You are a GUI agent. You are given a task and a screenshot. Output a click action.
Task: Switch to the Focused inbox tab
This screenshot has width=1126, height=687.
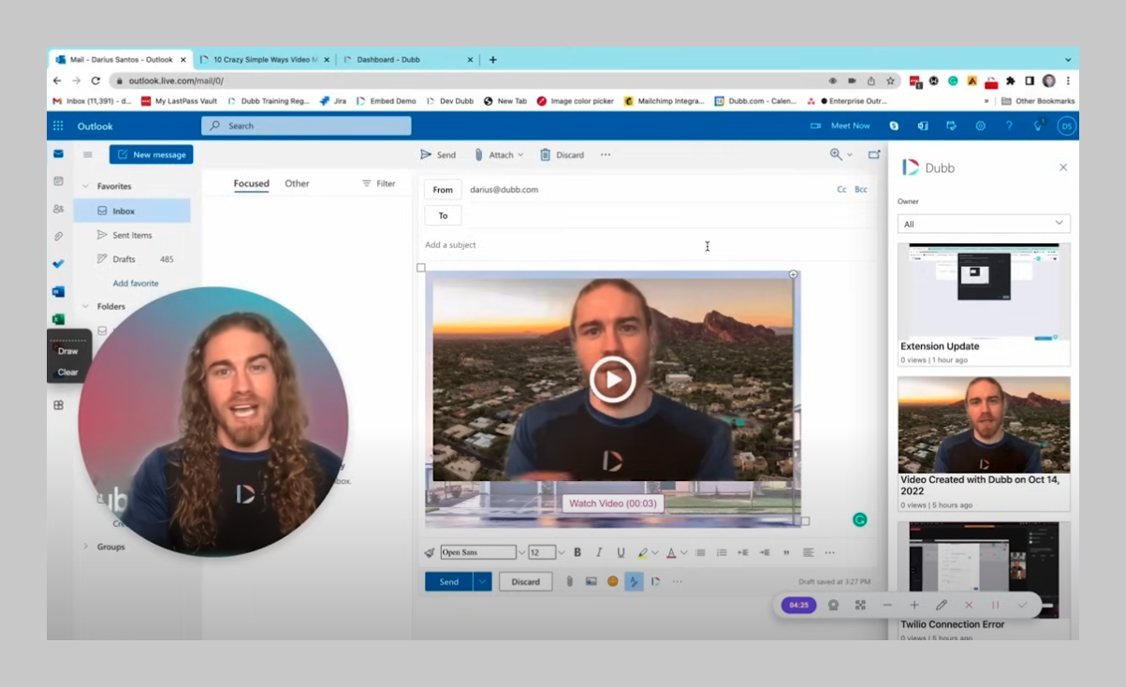coord(252,183)
